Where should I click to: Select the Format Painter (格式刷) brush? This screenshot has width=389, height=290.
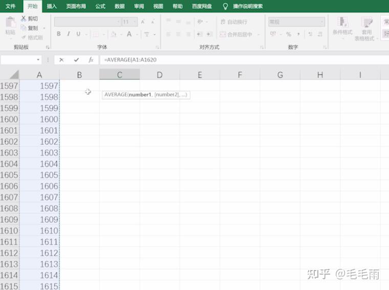coord(24,37)
